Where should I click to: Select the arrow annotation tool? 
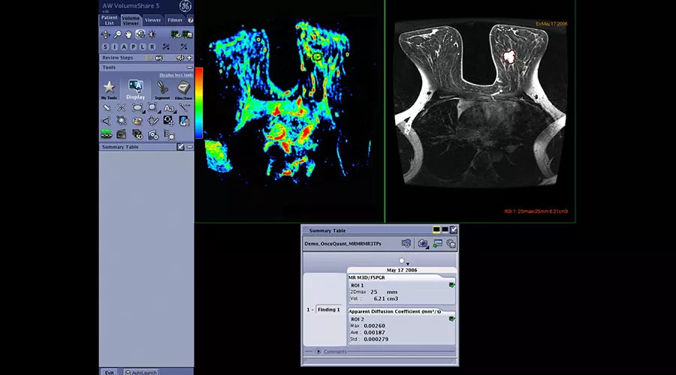[107, 108]
